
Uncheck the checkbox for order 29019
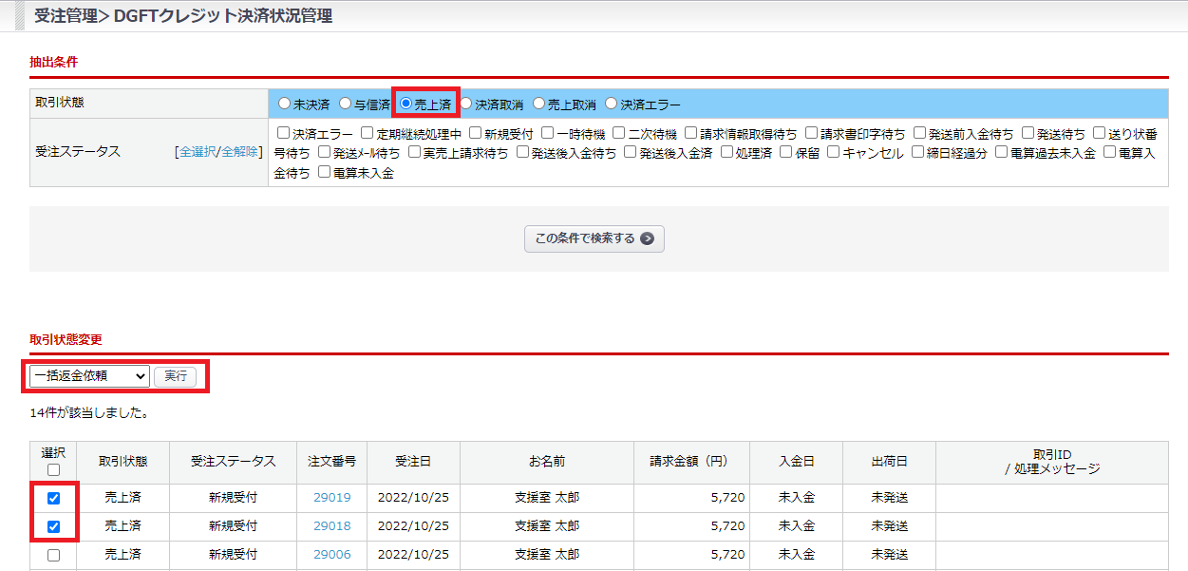pos(53,498)
